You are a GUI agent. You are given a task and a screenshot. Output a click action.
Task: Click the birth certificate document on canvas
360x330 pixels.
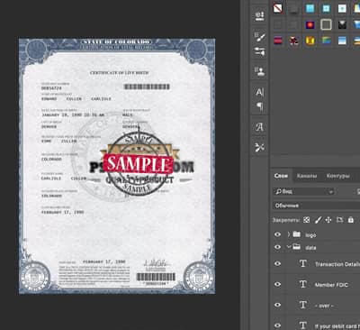(117, 166)
